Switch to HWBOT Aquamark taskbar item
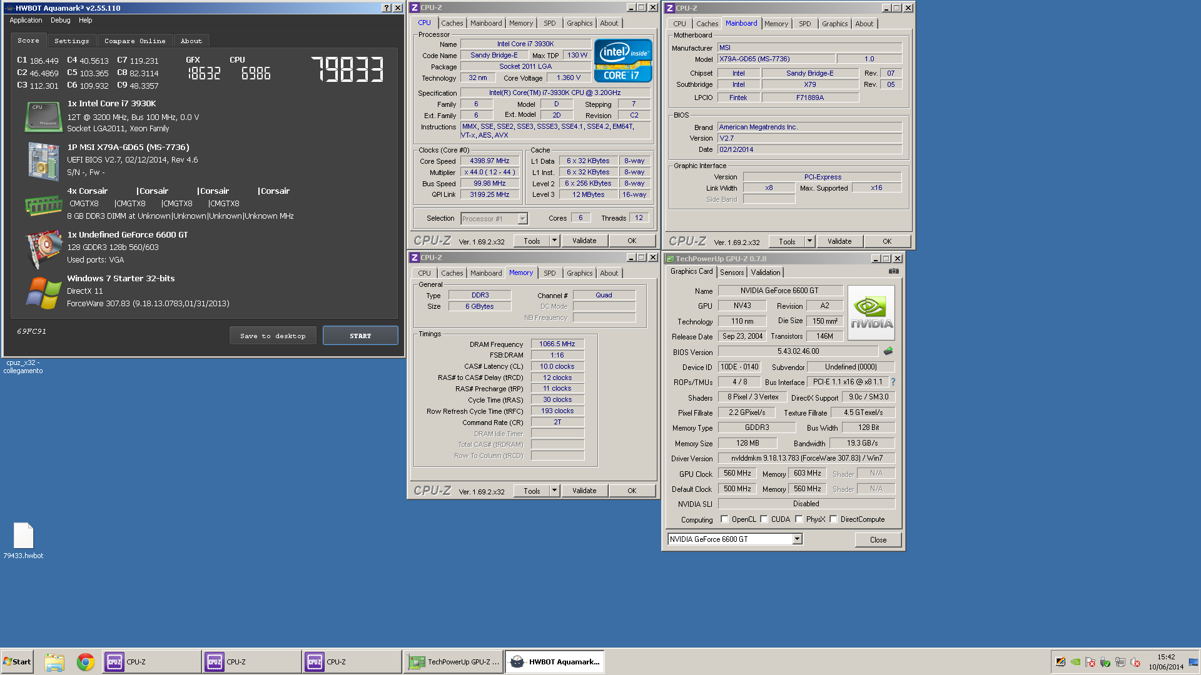This screenshot has height=675, width=1201. tap(554, 662)
